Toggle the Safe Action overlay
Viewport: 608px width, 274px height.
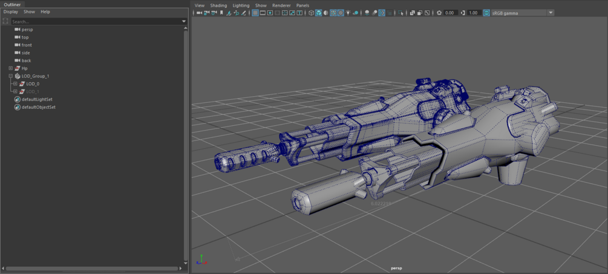click(x=292, y=13)
